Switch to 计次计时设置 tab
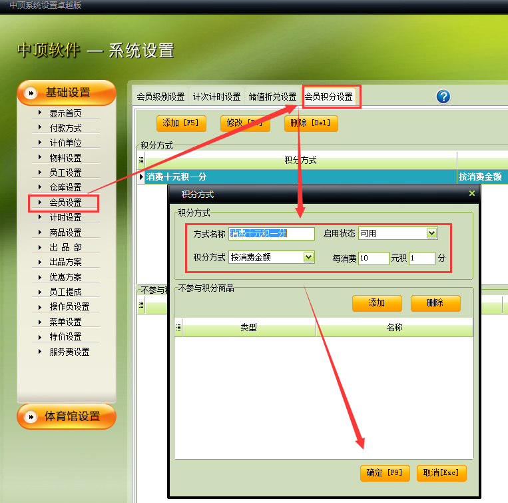Screen dimensions: 508x503 [x=217, y=97]
